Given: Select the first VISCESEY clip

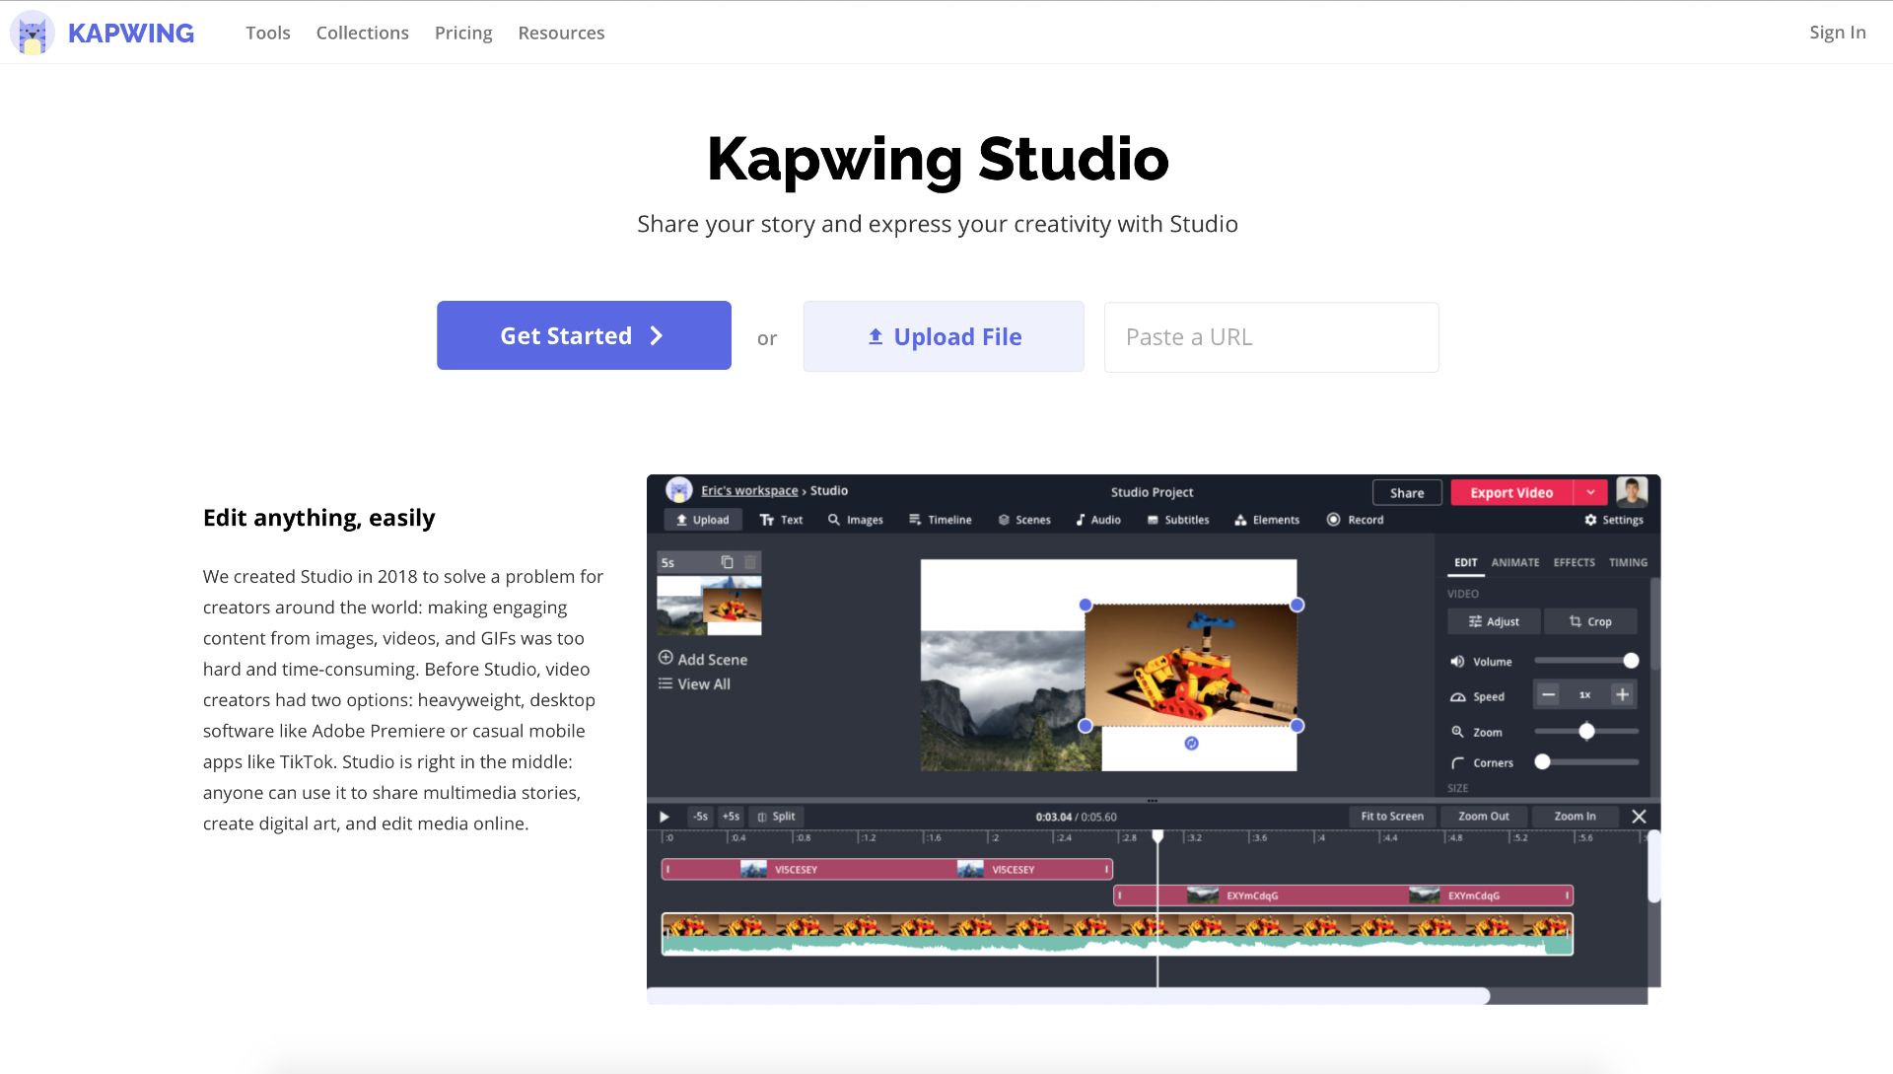Looking at the screenshot, I should point(886,869).
